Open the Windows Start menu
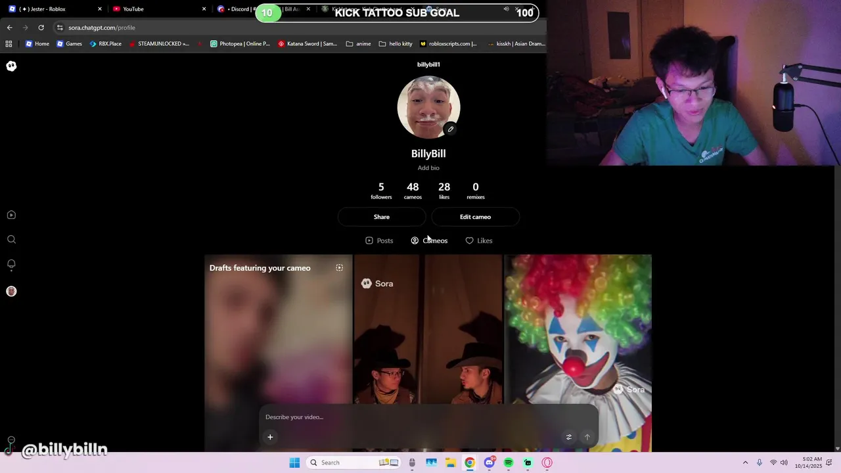841x473 pixels. pyautogui.click(x=294, y=462)
